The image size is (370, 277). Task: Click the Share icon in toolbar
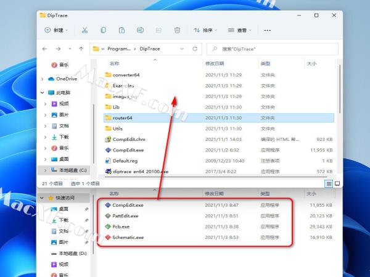coord(158,30)
